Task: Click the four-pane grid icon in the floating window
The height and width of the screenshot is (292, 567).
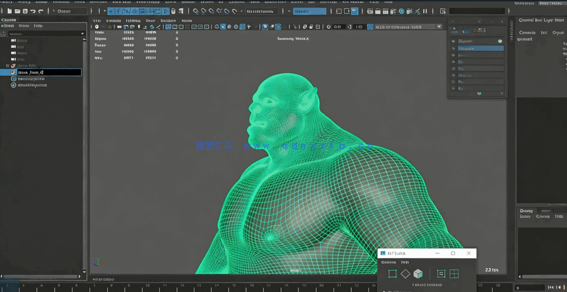Action: 454,274
